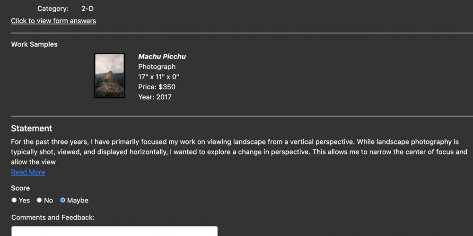Screen dimensions: 473x236
Task: Click the Score label
Action: click(20, 188)
